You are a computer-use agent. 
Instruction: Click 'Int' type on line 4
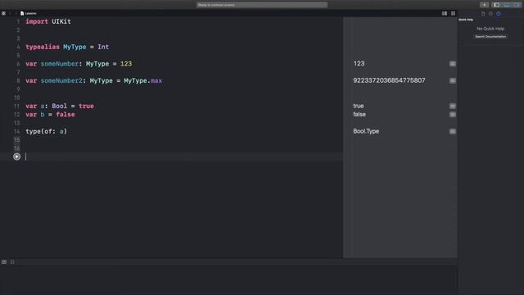pyautogui.click(x=103, y=48)
